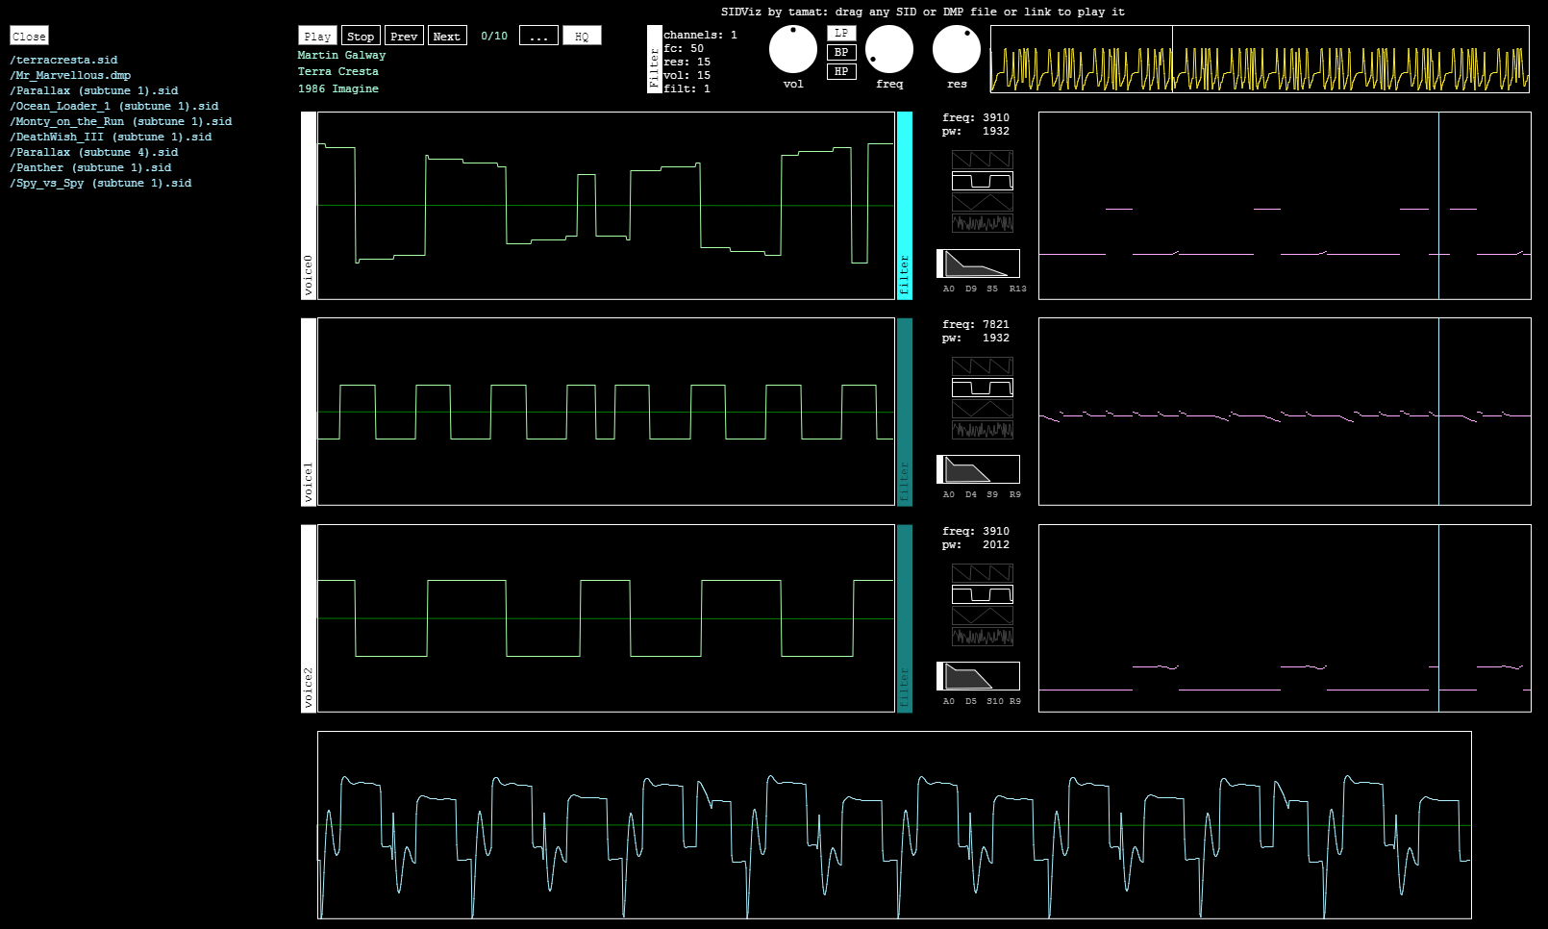Click the 'channels: 1' readout
This screenshot has width=1548, height=929.
700,35
